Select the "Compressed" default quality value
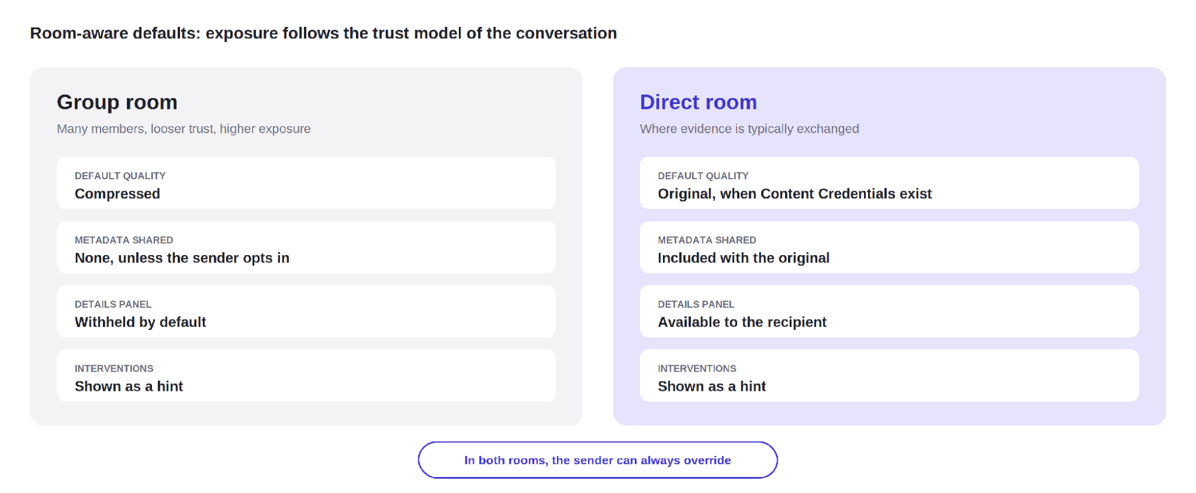 [x=117, y=194]
